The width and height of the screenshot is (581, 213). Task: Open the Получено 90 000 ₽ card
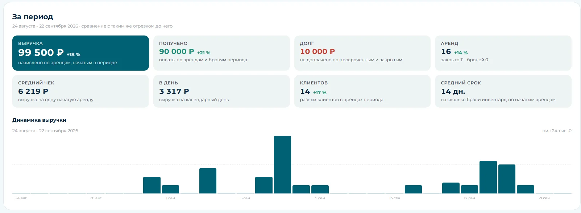pyautogui.click(x=221, y=53)
